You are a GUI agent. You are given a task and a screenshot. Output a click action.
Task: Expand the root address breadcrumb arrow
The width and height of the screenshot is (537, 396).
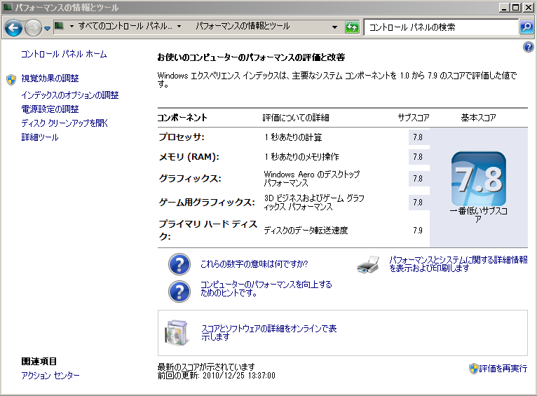click(72, 27)
